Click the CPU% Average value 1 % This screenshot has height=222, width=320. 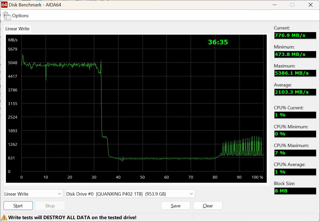(x=295, y=172)
